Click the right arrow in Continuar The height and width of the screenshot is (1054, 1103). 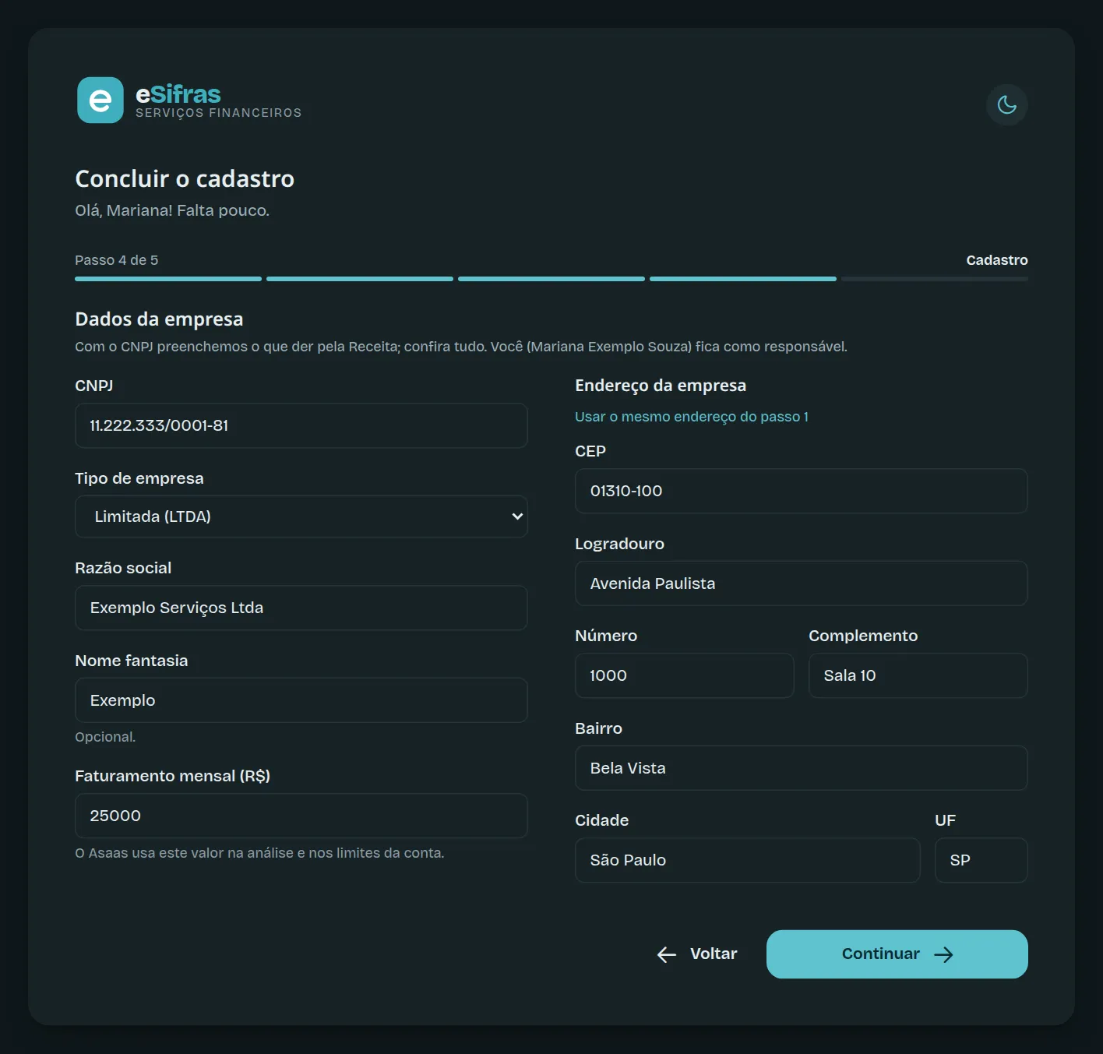[943, 954]
